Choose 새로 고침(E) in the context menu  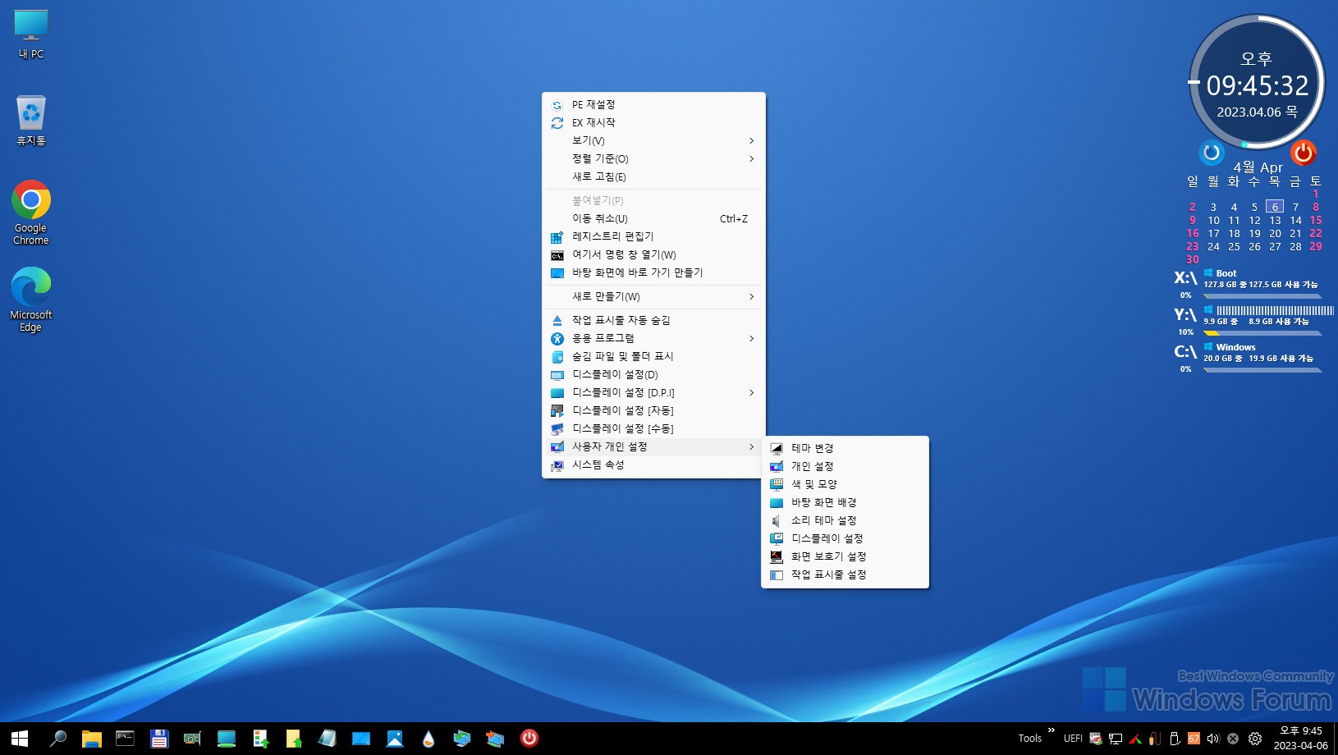[653, 177]
